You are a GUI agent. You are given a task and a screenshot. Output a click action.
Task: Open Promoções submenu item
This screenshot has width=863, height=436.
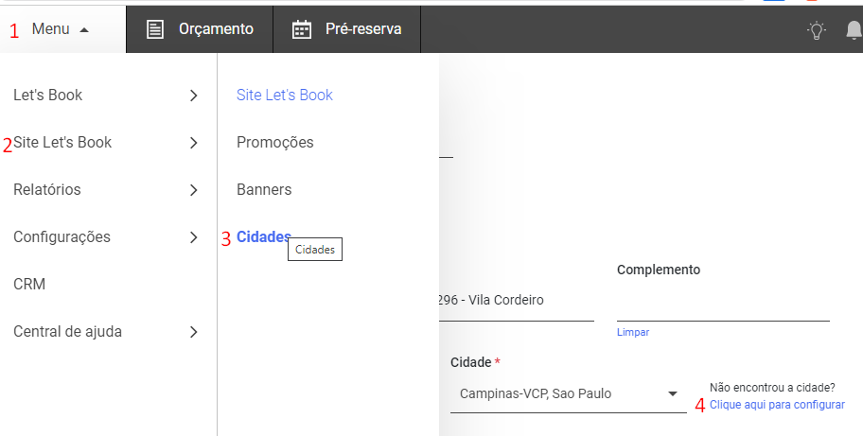coord(274,143)
